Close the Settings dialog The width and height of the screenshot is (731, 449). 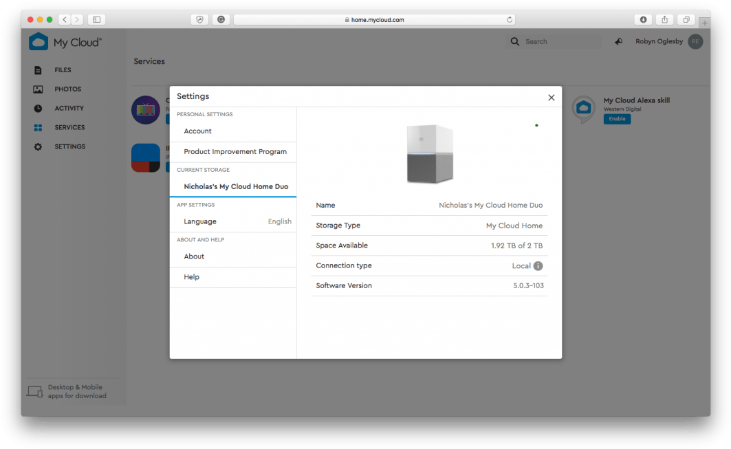tap(551, 98)
